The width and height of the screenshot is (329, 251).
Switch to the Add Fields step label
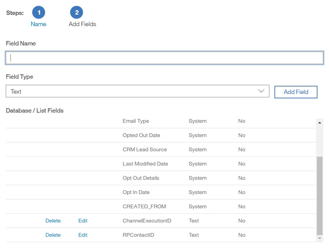click(82, 24)
